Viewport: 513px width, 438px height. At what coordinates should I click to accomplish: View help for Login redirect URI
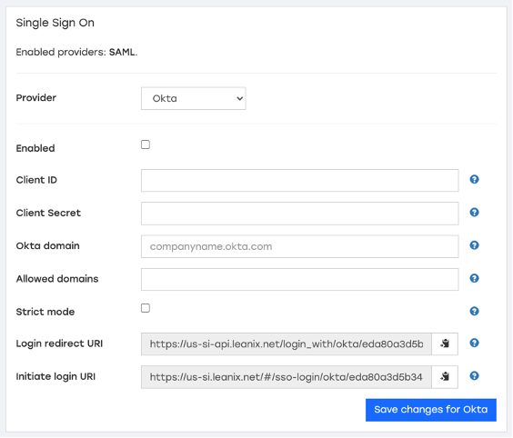[475, 343]
